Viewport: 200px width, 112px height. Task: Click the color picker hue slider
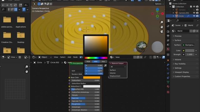96,58
